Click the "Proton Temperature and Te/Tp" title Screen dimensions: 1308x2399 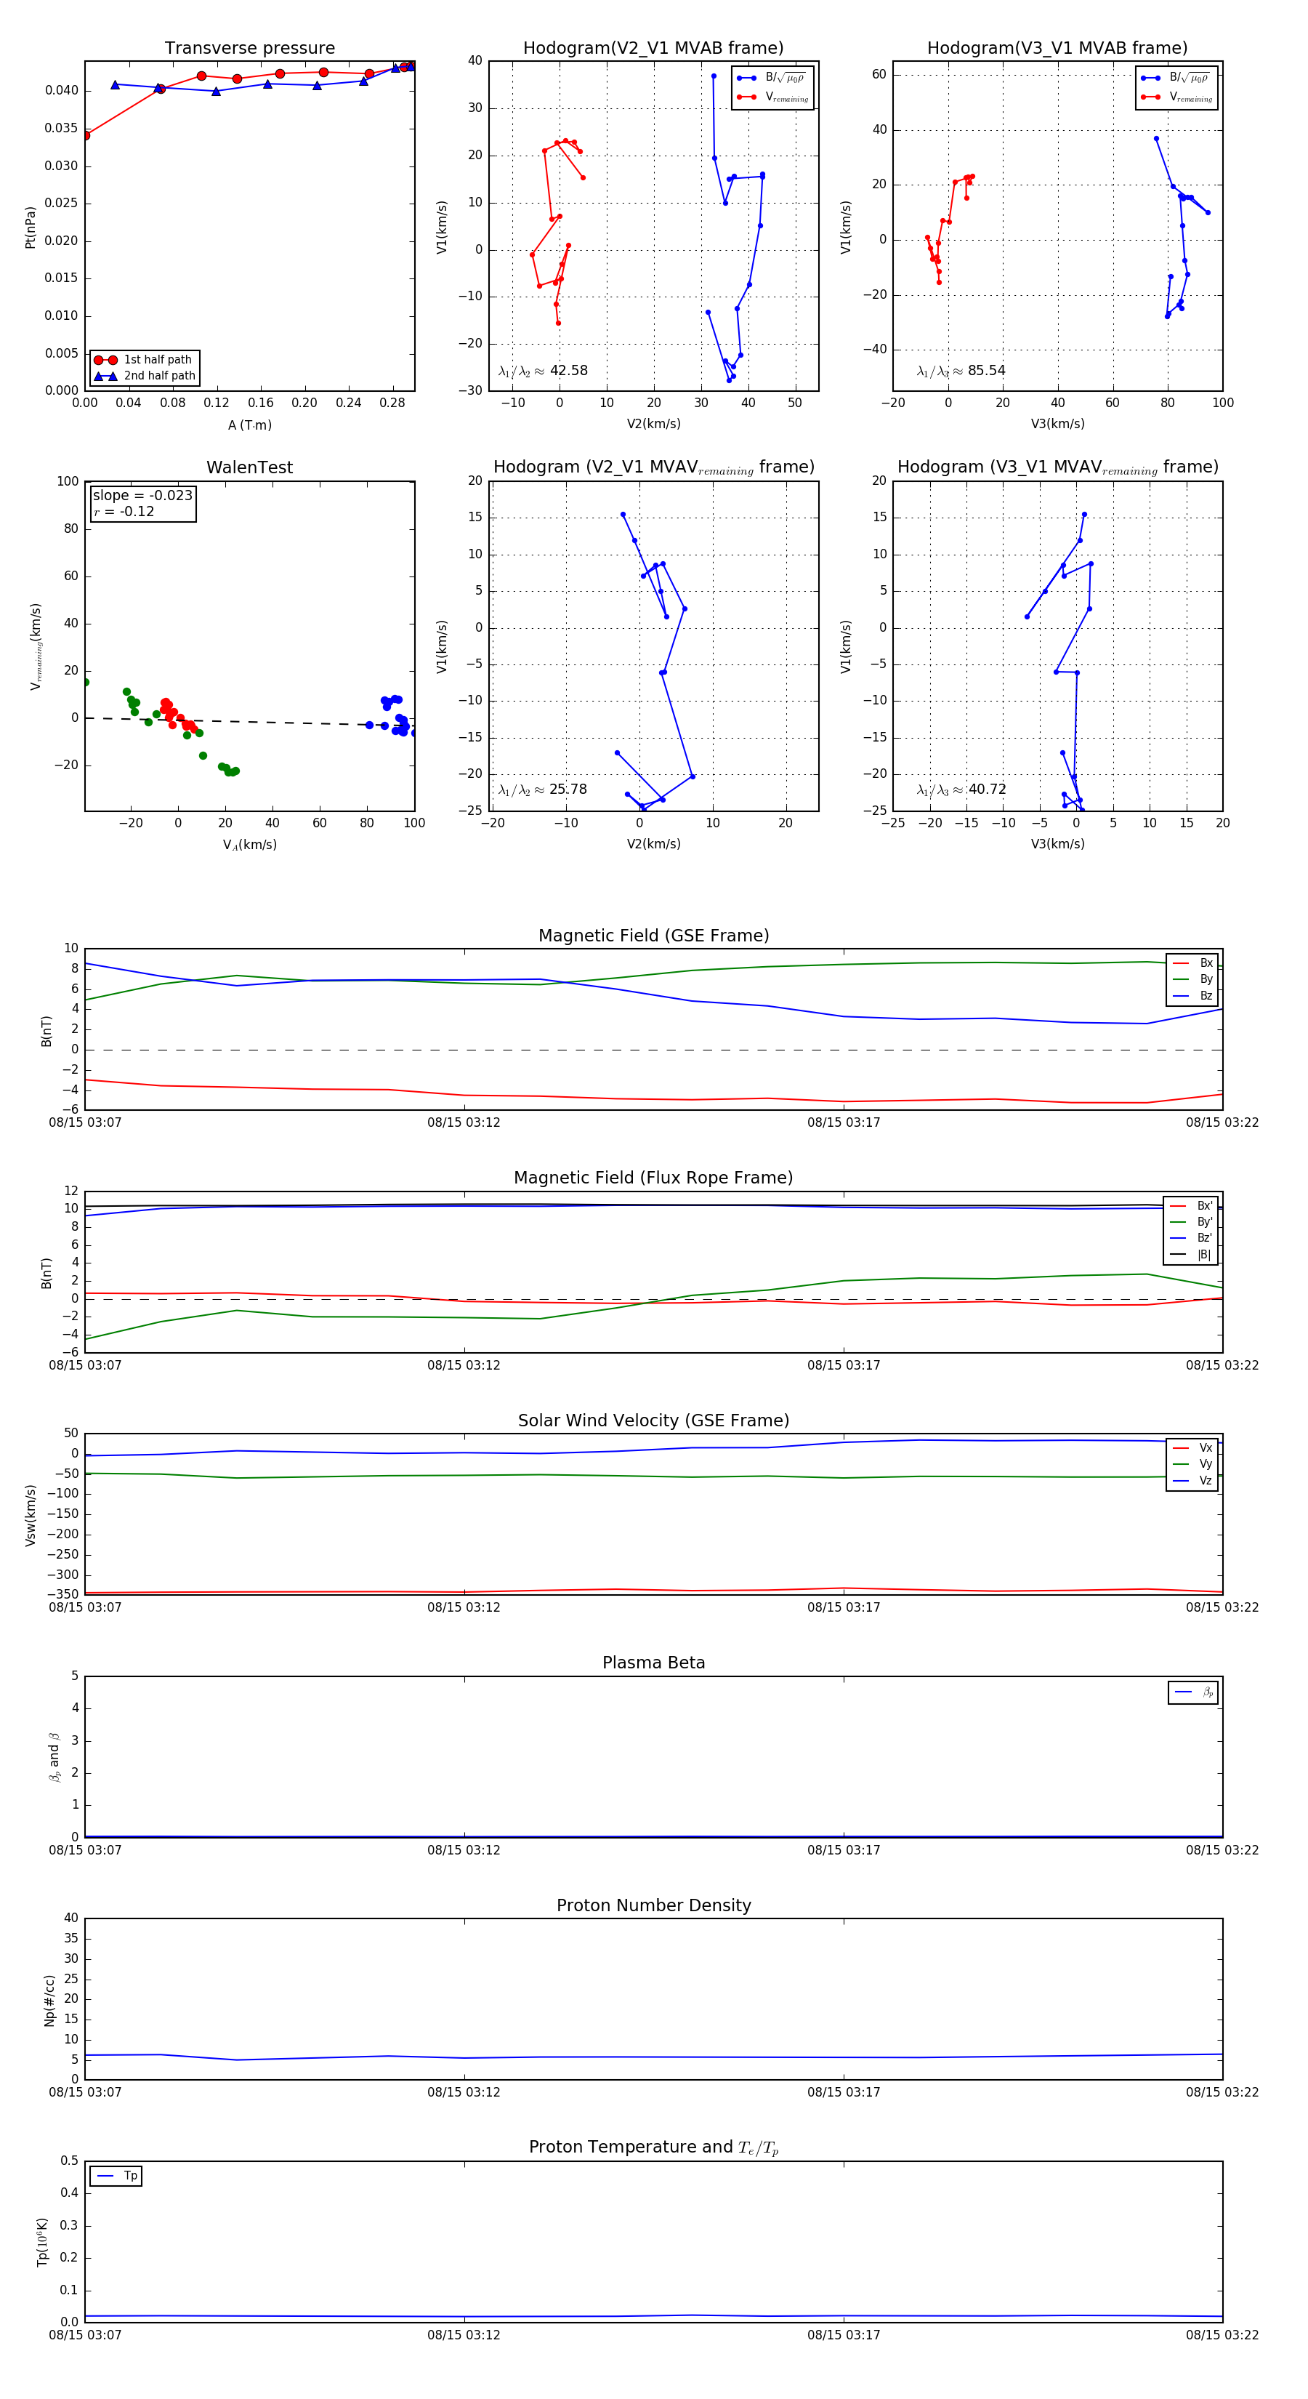click(653, 2147)
